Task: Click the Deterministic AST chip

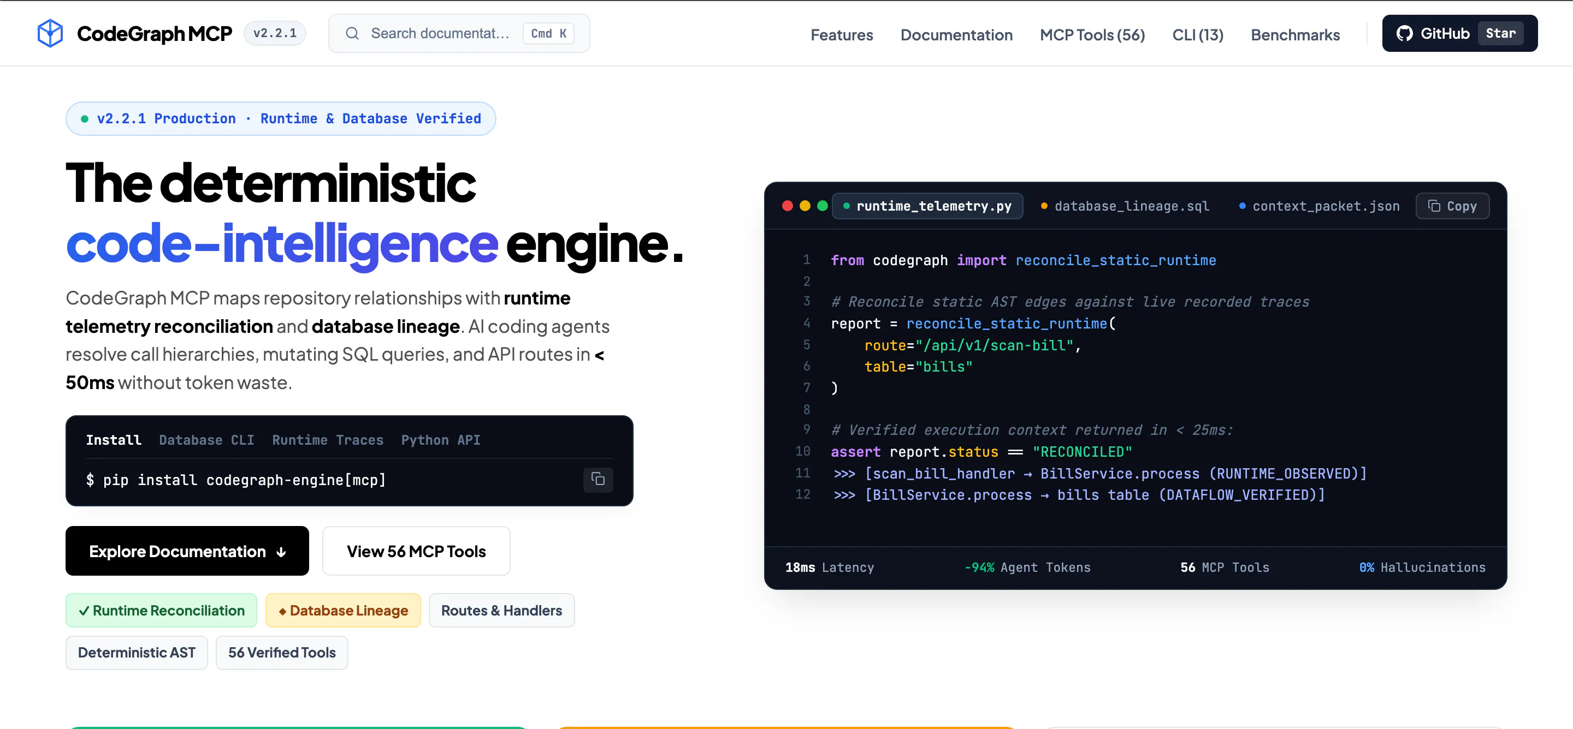Action: tap(136, 652)
